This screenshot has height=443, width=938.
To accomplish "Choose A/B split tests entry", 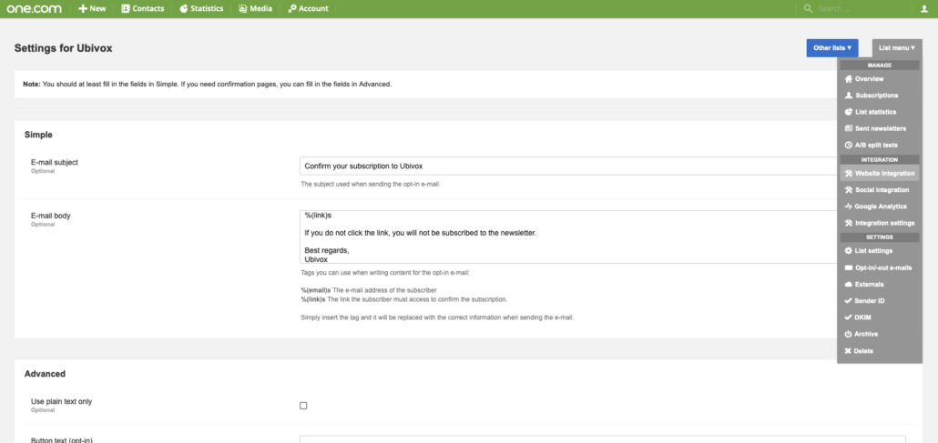I will pyautogui.click(x=880, y=146).
